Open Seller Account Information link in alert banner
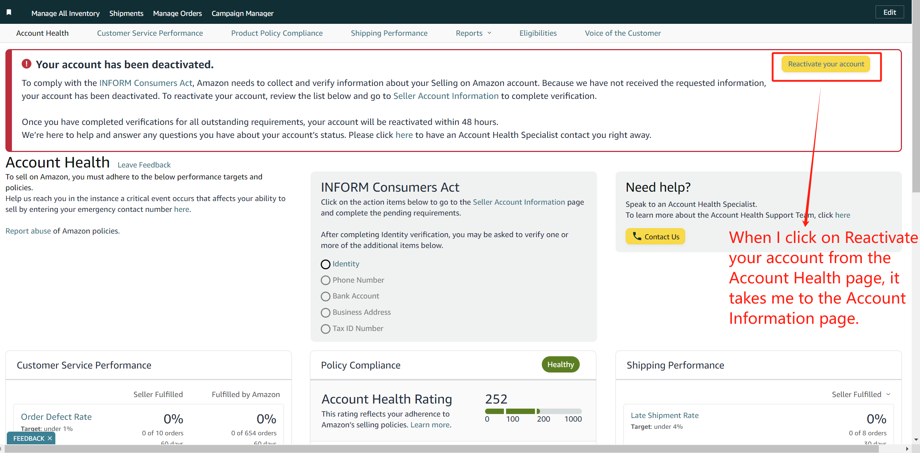Viewport: 920px width, 453px height. pos(446,96)
